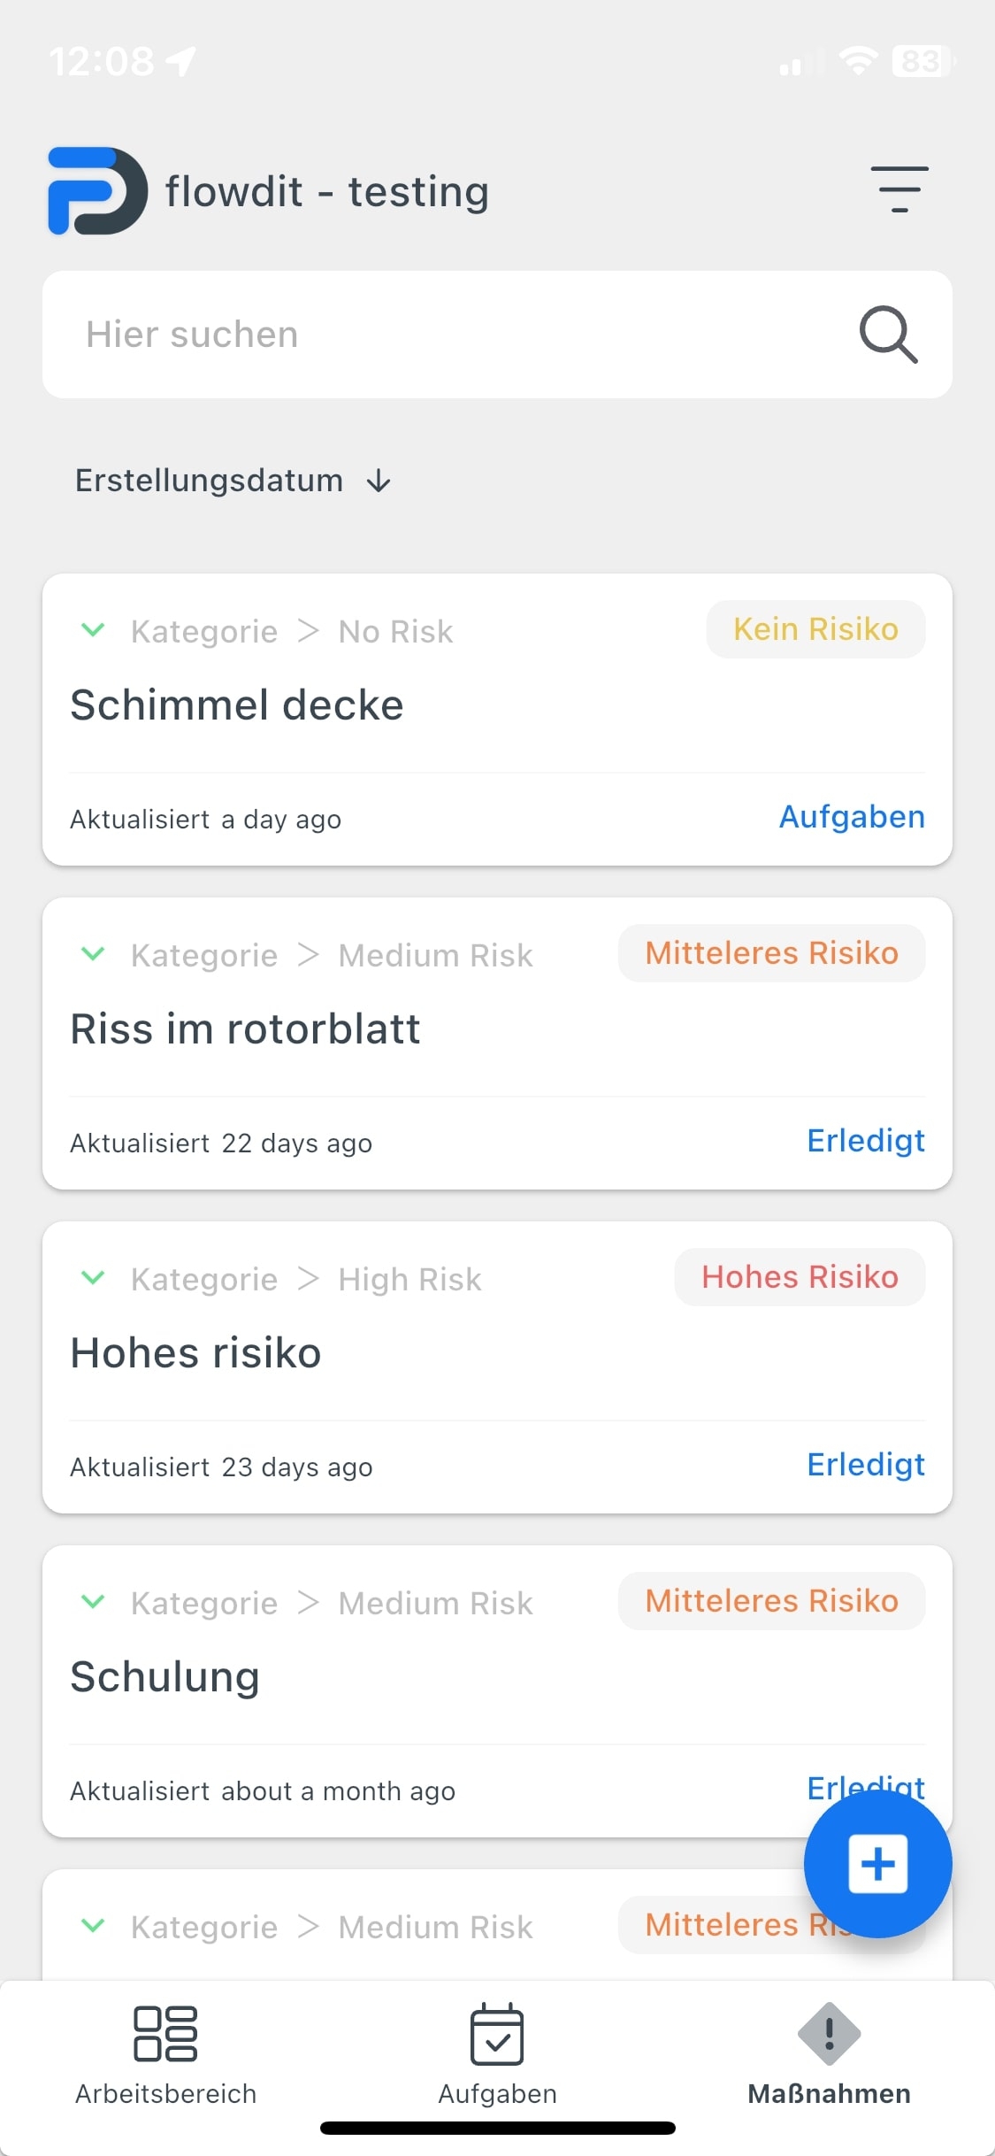Select the Maßnahmen tab

tap(829, 2054)
